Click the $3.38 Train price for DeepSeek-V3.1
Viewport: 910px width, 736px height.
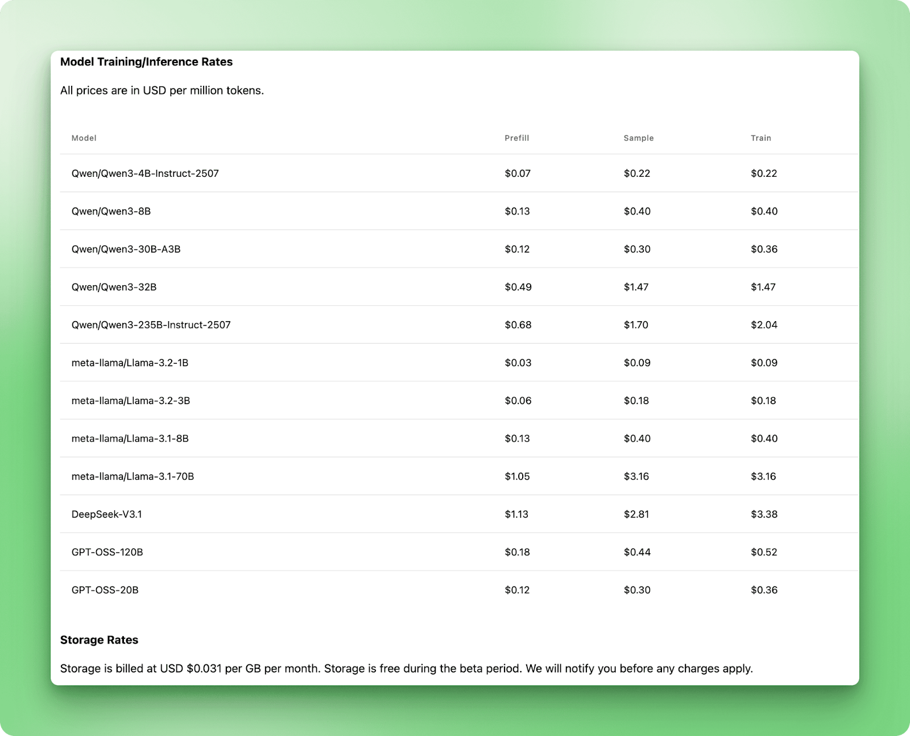(764, 514)
